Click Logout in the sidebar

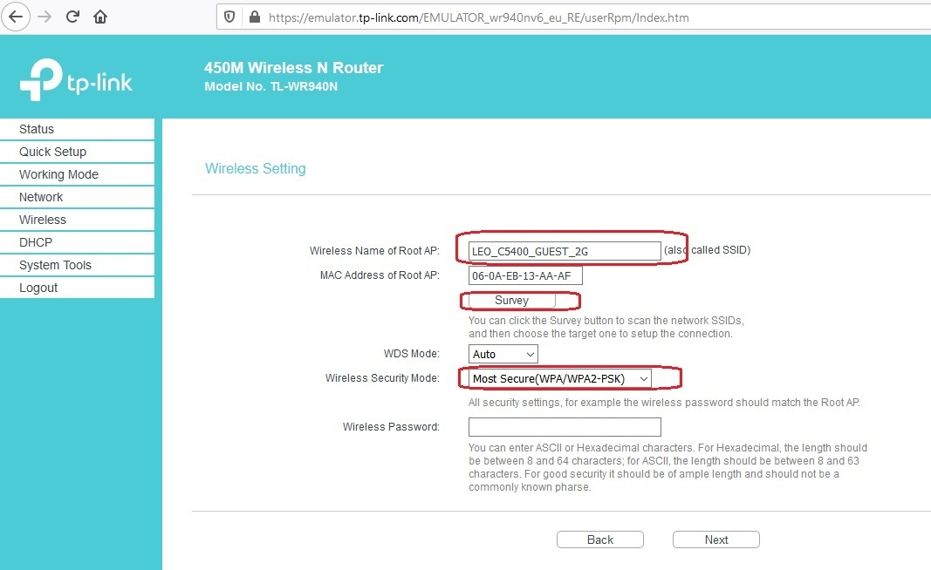[x=77, y=288]
